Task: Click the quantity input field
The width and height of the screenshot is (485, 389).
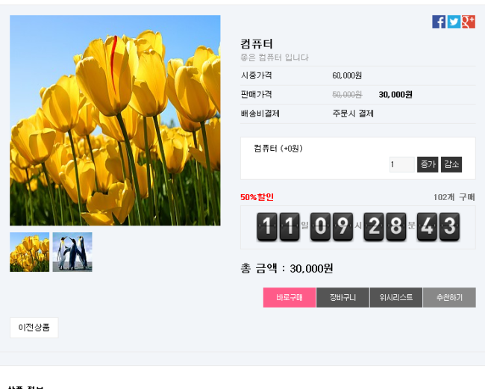Action: (401, 164)
